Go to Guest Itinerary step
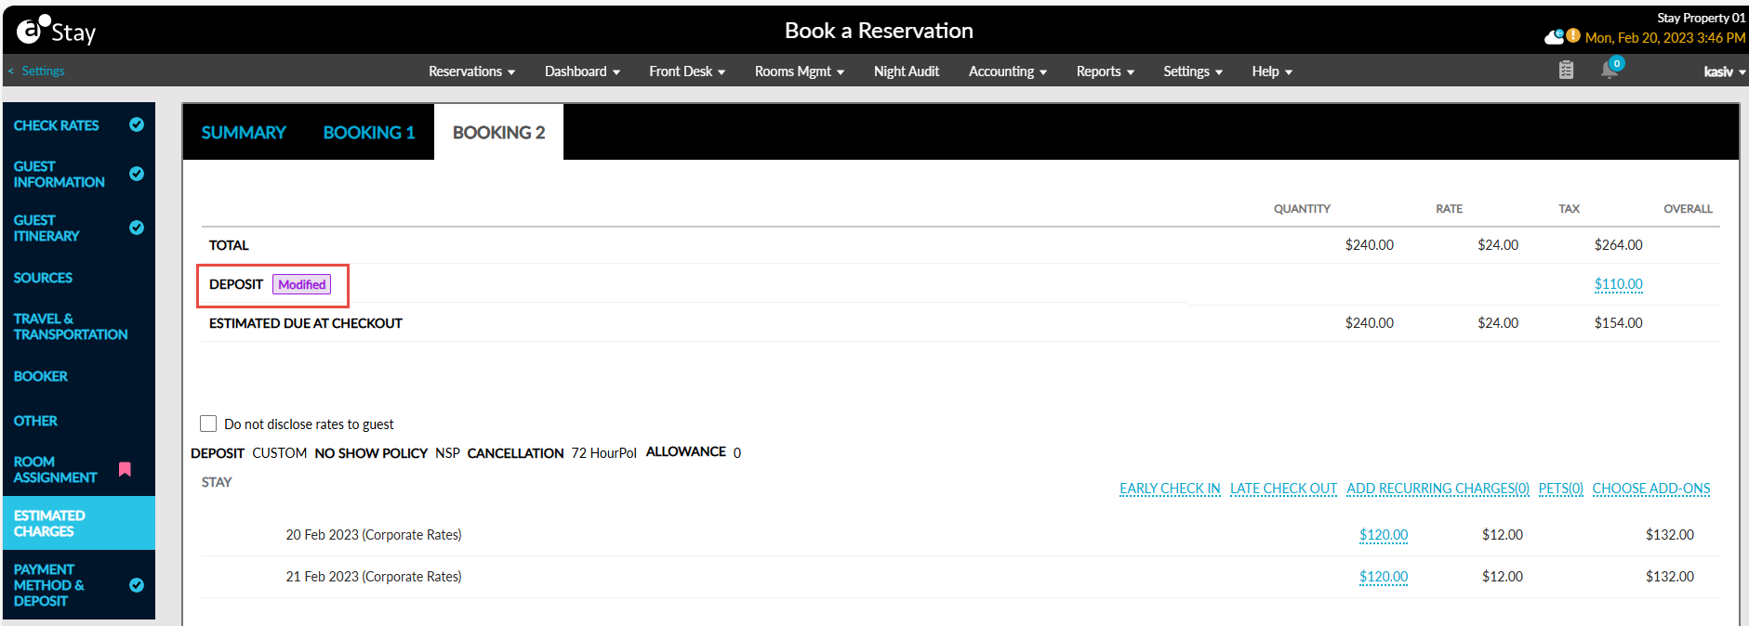This screenshot has width=1749, height=626. pos(46,228)
